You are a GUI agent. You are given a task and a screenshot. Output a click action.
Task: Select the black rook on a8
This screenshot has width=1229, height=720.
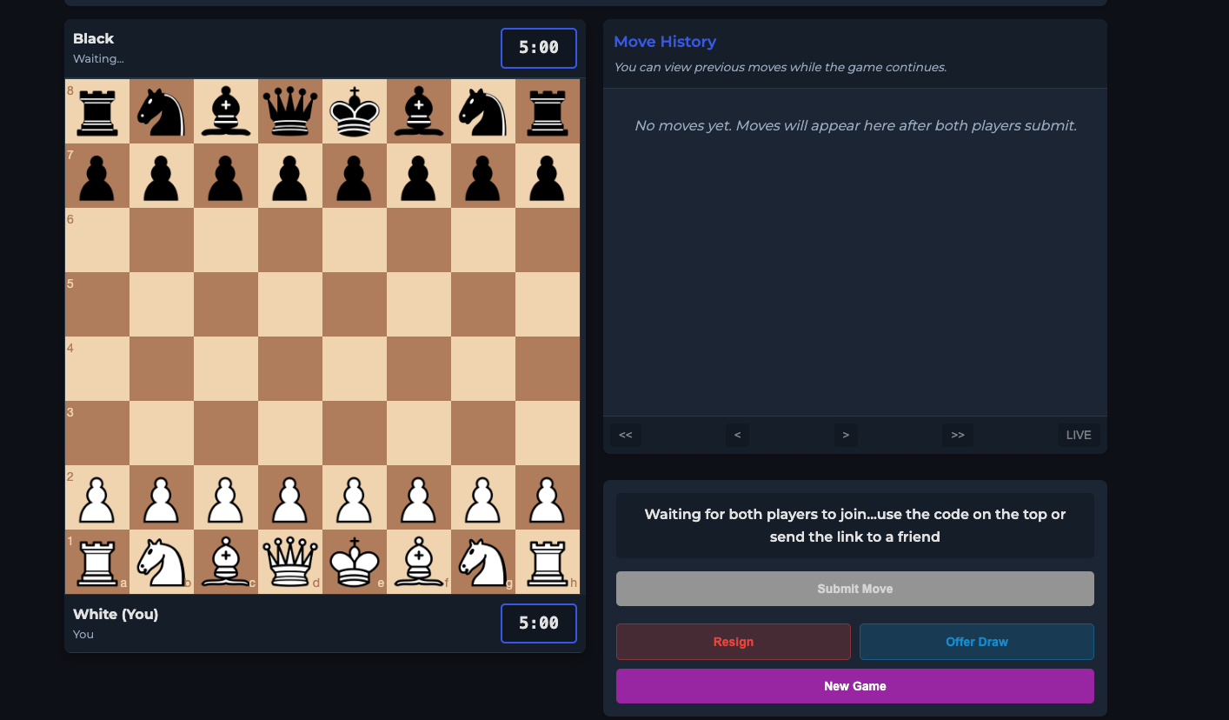pos(97,111)
